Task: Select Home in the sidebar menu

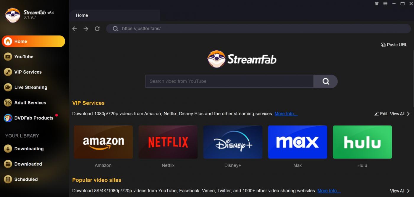Action: (x=20, y=41)
